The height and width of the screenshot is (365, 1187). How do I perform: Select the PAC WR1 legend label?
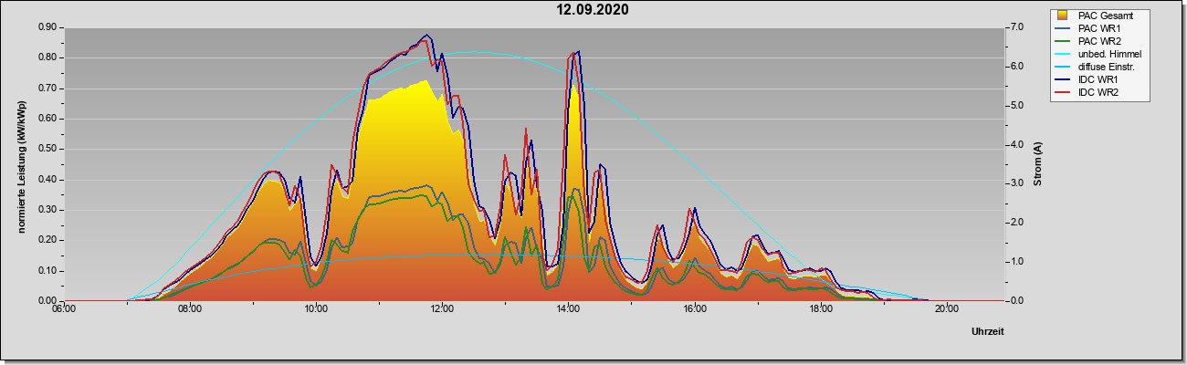pos(1099,28)
